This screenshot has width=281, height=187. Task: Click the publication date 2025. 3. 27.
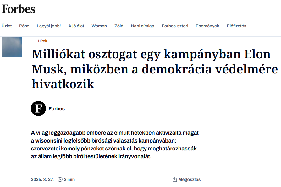(x=42, y=180)
